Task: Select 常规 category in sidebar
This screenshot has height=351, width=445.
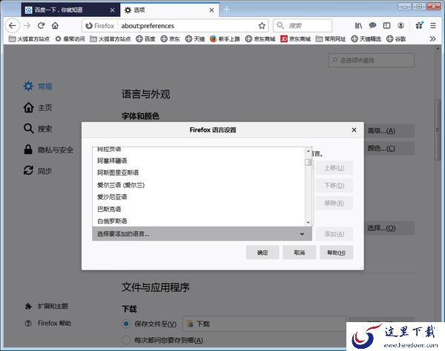Action: click(38, 86)
